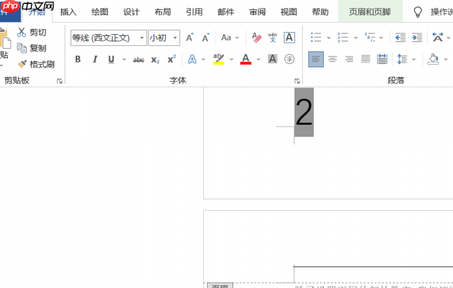Activate the Format Painter (格式刷)
Screen dimensions: 453x288
[x=36, y=64]
